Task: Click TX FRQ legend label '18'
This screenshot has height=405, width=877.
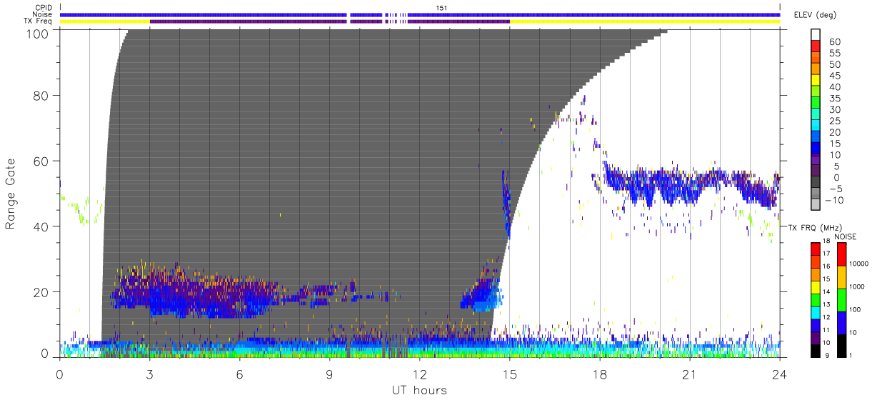Action: pyautogui.click(x=826, y=241)
